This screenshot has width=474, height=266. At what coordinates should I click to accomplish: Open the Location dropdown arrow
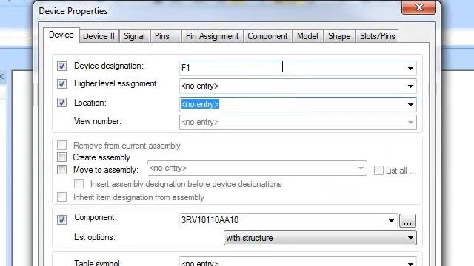coord(410,105)
